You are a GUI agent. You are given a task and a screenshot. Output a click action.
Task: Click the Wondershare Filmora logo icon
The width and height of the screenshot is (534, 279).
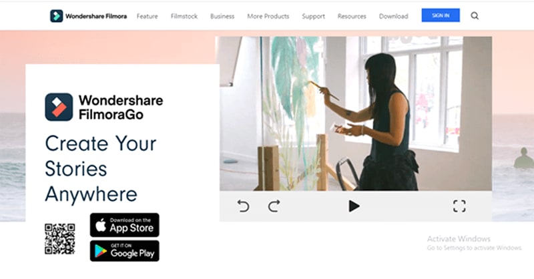click(x=56, y=16)
